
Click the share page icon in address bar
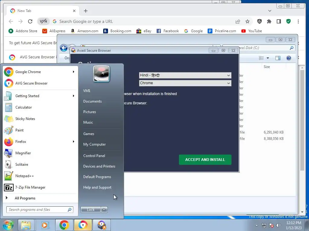(238, 21)
